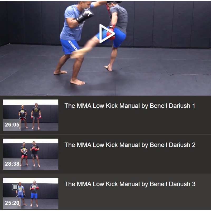Click the padded black wall in the video frame
Screen dimensions: 211x211
pos(168,23)
